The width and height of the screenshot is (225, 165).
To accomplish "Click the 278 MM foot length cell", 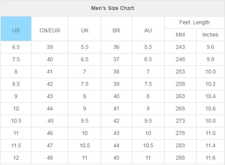I will pyautogui.click(x=180, y=133).
